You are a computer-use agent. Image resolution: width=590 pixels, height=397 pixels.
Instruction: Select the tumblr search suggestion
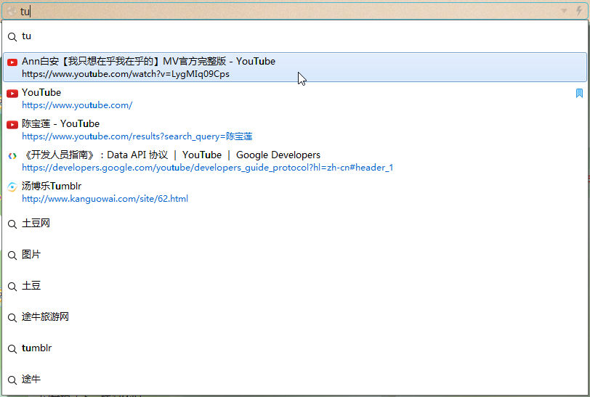point(294,348)
